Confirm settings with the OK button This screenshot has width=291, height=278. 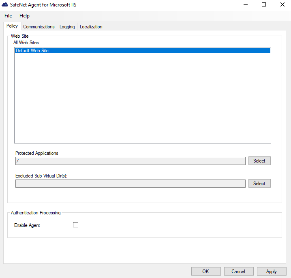[206, 272]
